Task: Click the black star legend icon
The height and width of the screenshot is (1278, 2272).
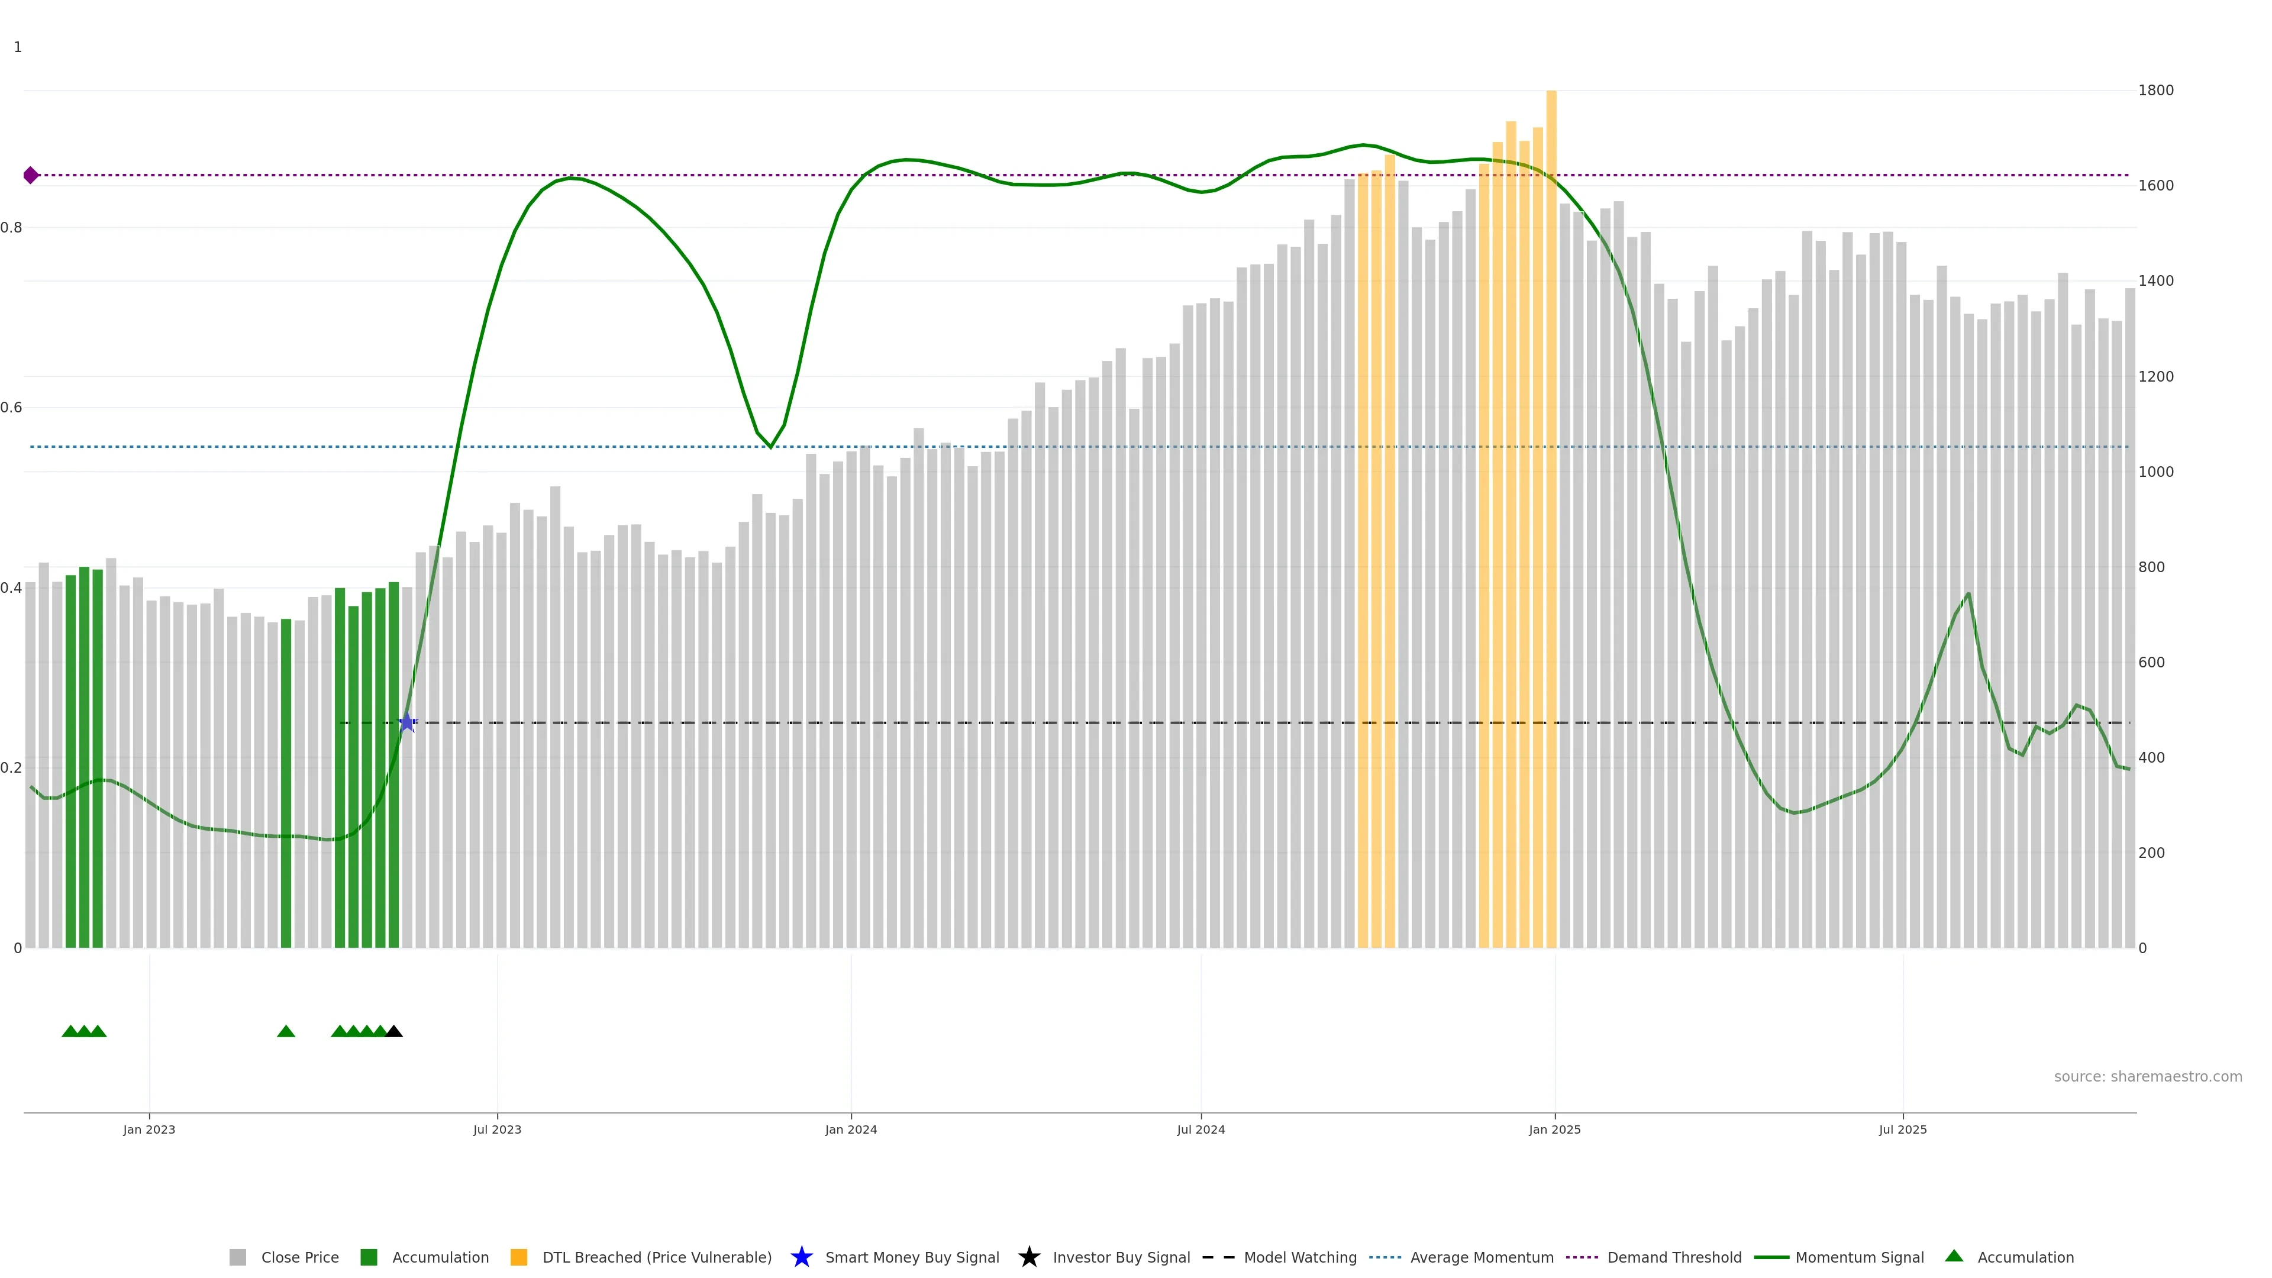Action: tap(1028, 1257)
